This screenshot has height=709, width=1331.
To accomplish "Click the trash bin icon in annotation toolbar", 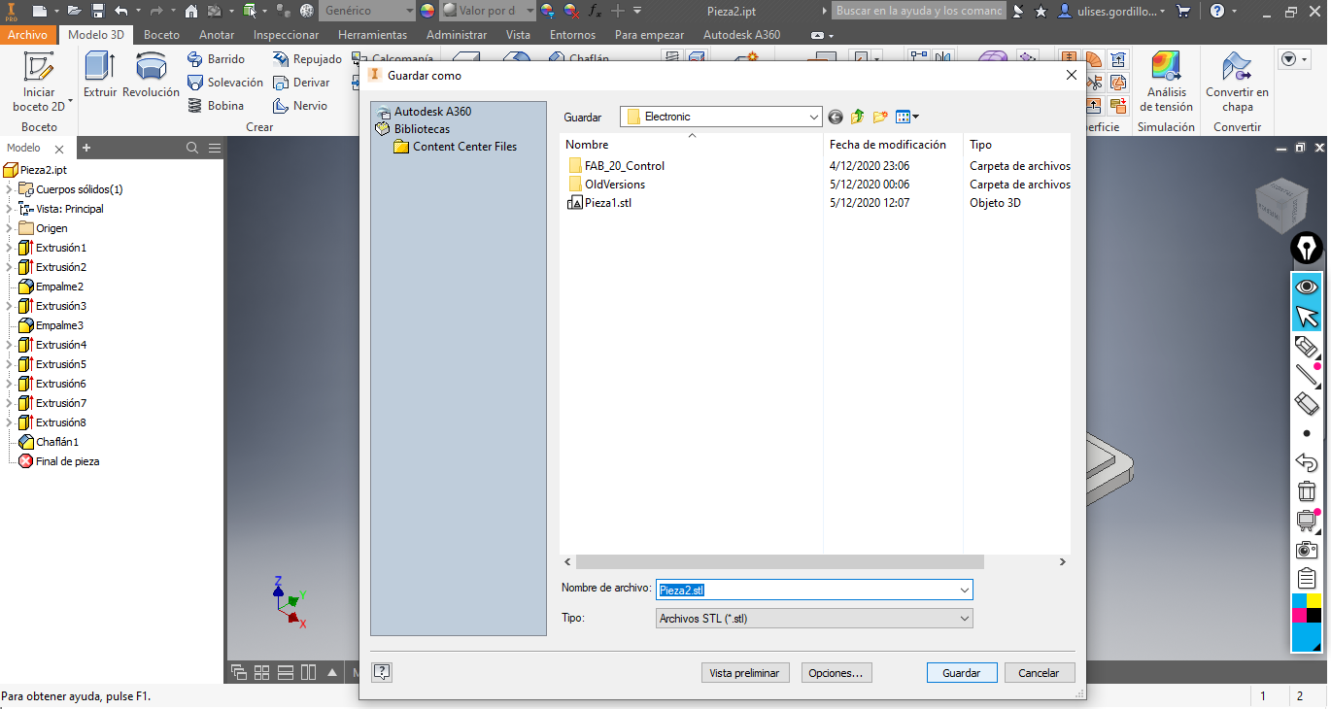I will click(1307, 491).
